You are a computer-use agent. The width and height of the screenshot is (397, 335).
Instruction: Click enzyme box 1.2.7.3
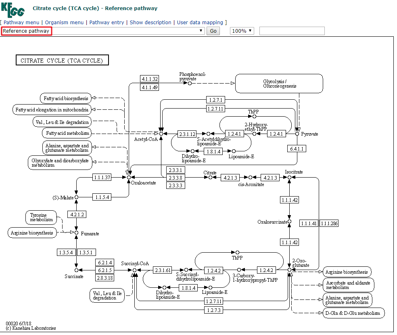coord(214,310)
